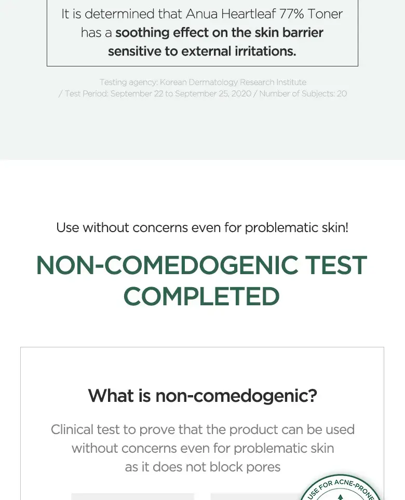Click the word 'NON-COMEDOGENIC' in the green title
Screen dimensions: 405x500
pos(165,265)
